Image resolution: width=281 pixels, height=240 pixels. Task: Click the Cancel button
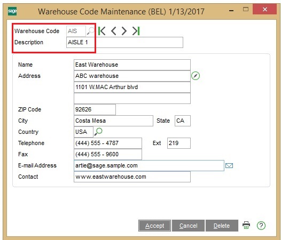(x=188, y=226)
